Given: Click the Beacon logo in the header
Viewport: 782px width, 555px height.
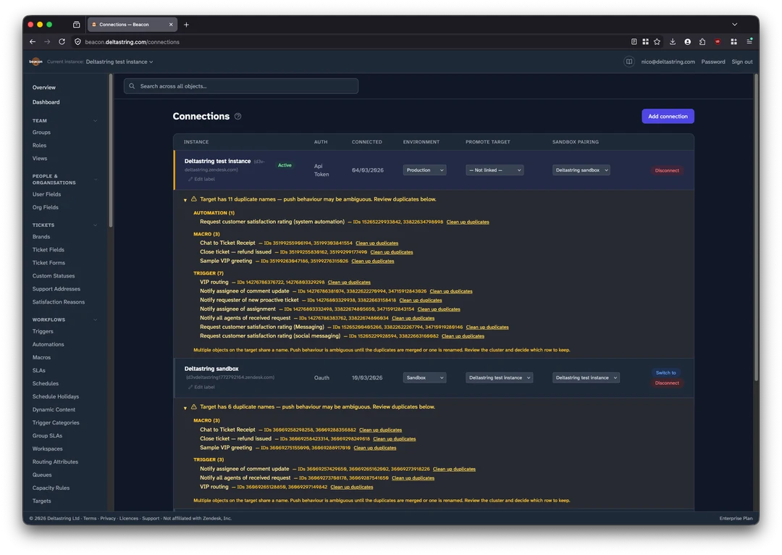Looking at the screenshot, I should pyautogui.click(x=35, y=62).
